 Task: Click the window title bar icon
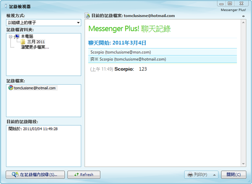[6, 6]
